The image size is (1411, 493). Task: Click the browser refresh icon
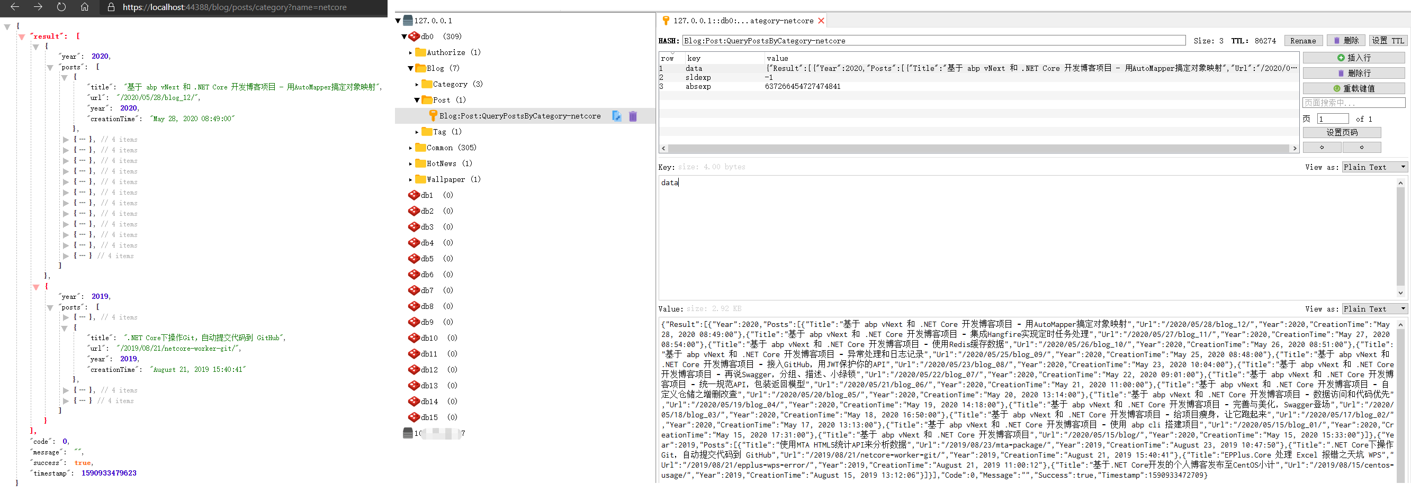(x=61, y=7)
